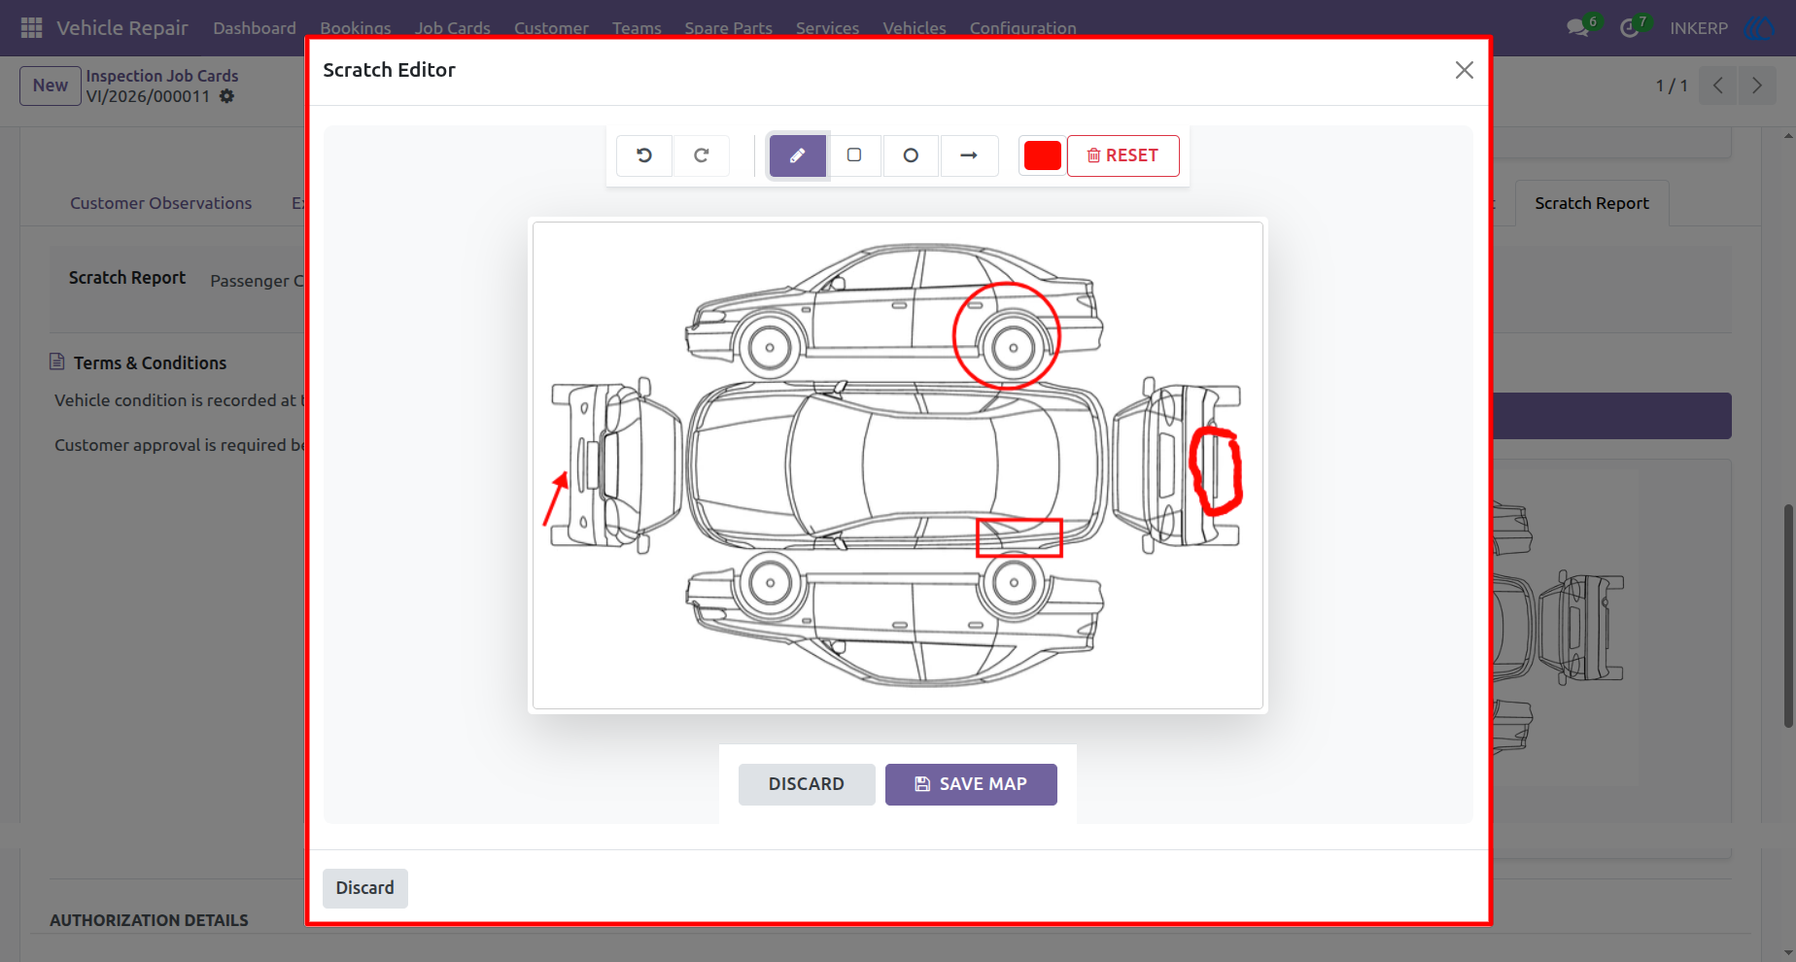Click the undo arrow in Scratch Editor toolbar
This screenshot has height=962, width=1796.
(644, 155)
